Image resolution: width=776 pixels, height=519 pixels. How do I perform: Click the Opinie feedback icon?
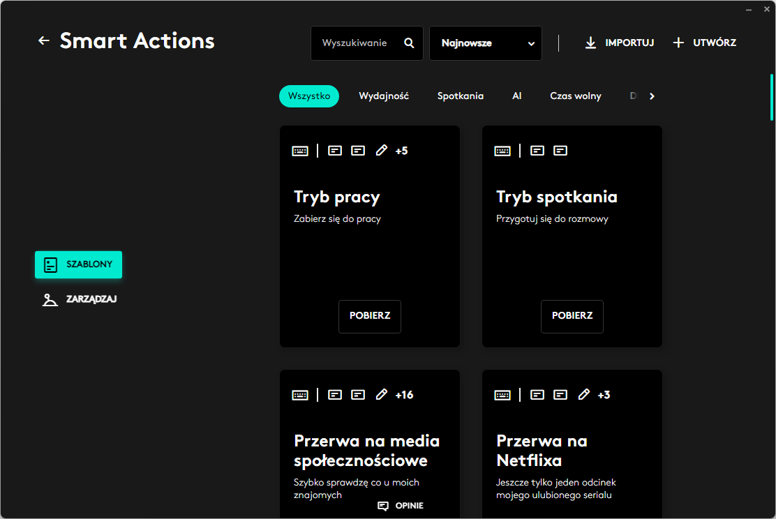click(382, 506)
